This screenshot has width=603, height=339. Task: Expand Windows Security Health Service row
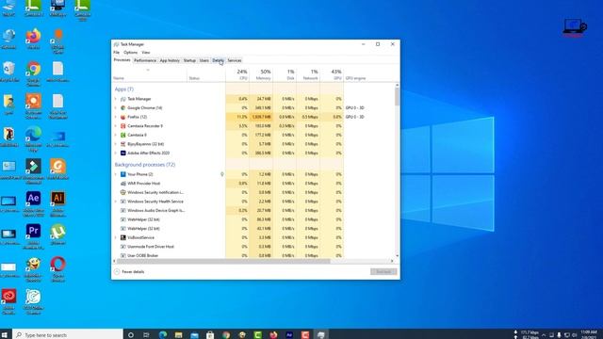tap(115, 202)
